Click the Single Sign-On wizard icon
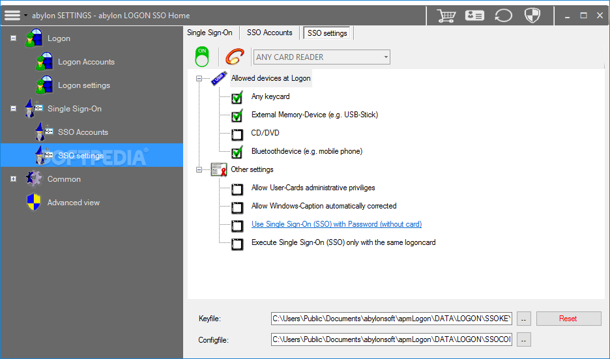610x359 pixels. (x=34, y=108)
